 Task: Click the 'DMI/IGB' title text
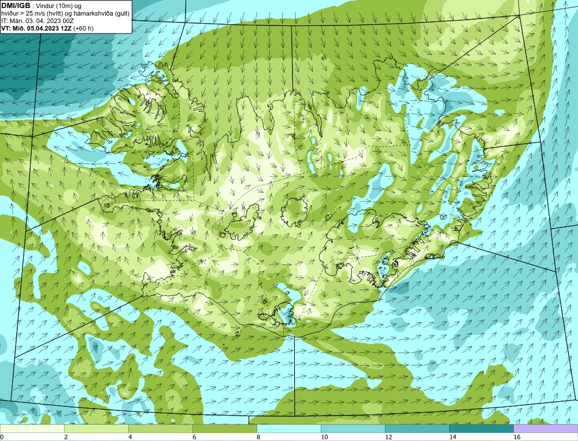pos(16,6)
